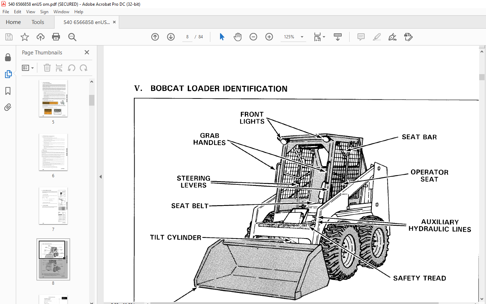486x304 pixels.
Task: Open the stamp tool in the toolbar
Action: pyautogui.click(x=408, y=37)
